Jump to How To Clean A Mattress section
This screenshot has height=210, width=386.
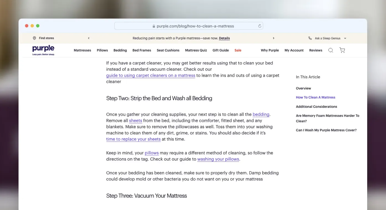[x=315, y=98]
